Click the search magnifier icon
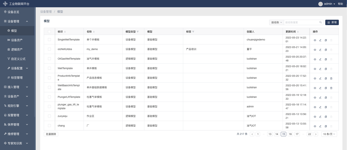 [320, 22]
